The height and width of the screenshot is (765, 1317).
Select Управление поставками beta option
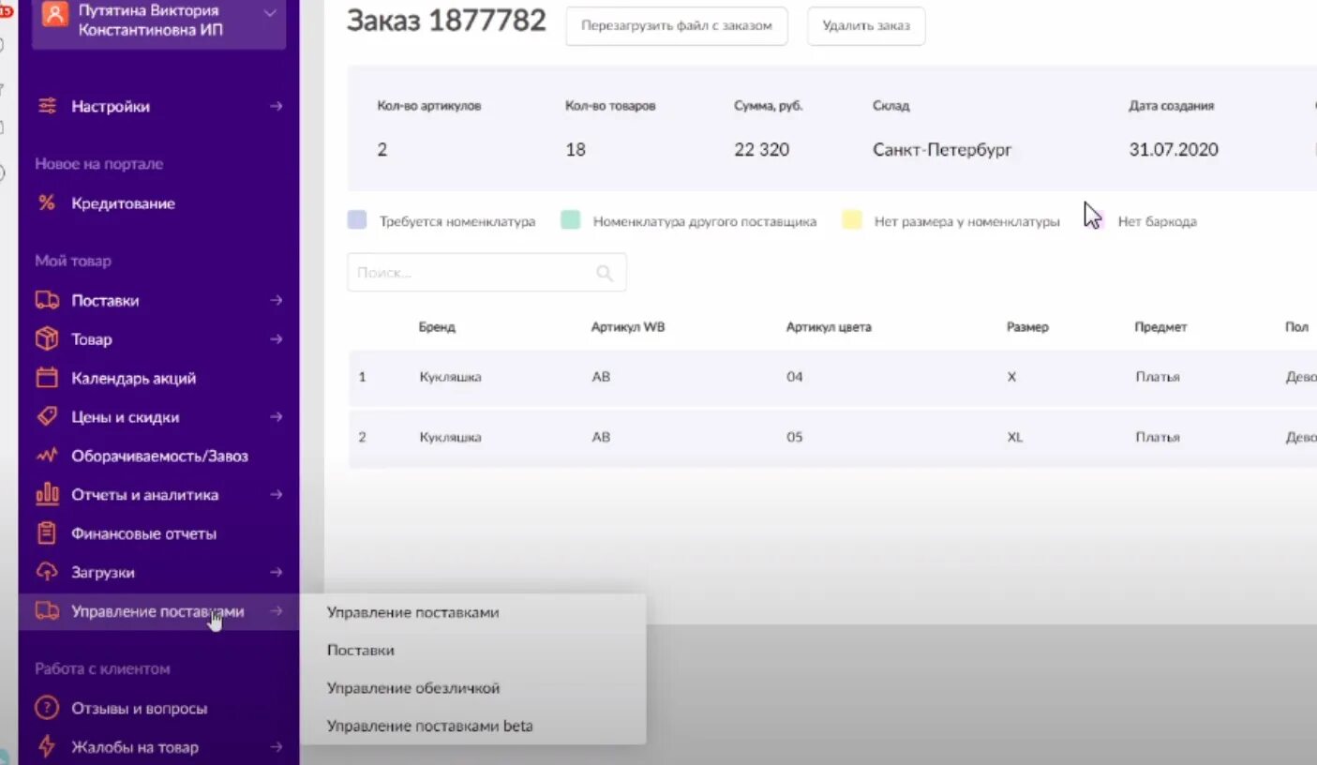tap(429, 726)
